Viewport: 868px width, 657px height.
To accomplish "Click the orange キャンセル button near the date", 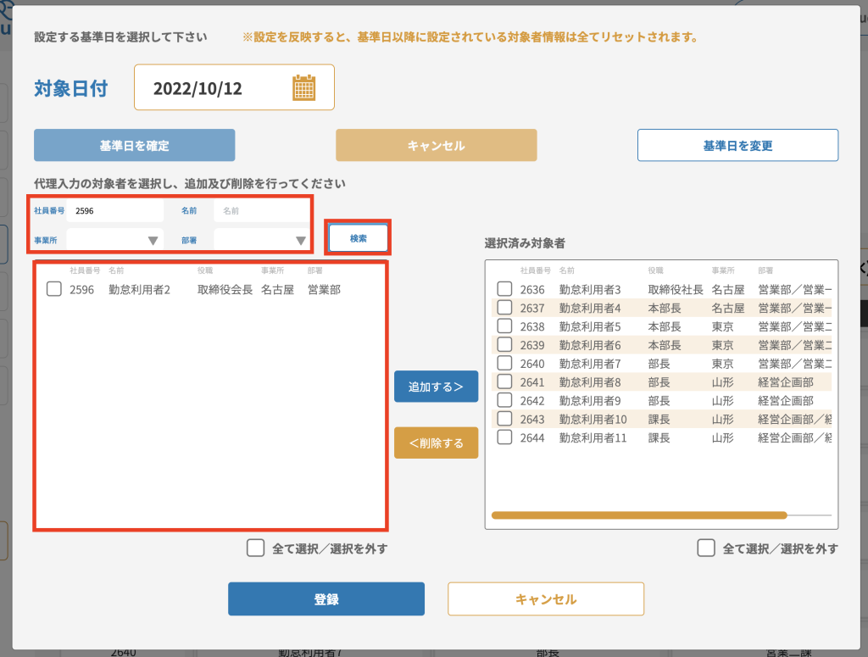I will (x=436, y=145).
